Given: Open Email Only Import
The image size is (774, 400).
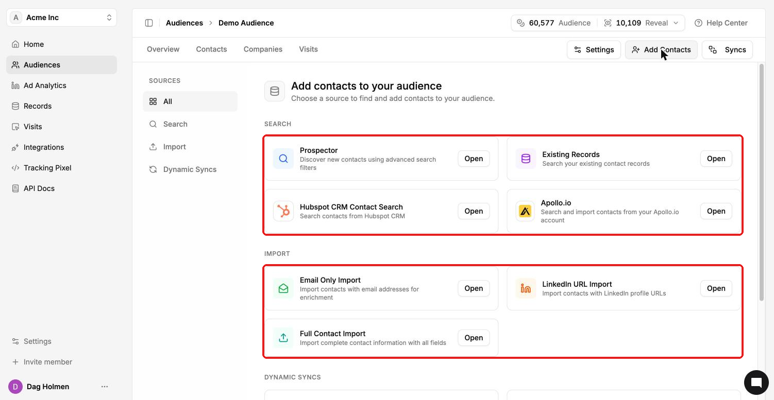Looking at the screenshot, I should tap(474, 288).
